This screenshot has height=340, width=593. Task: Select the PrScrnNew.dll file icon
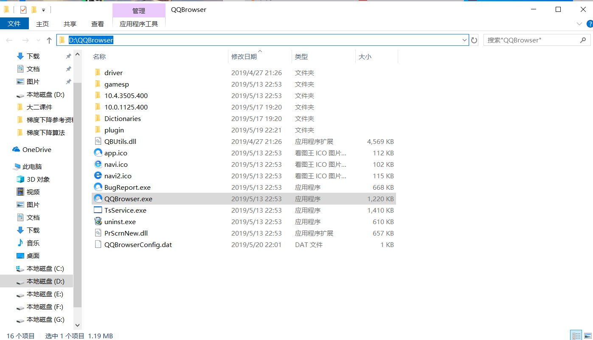[x=98, y=233]
